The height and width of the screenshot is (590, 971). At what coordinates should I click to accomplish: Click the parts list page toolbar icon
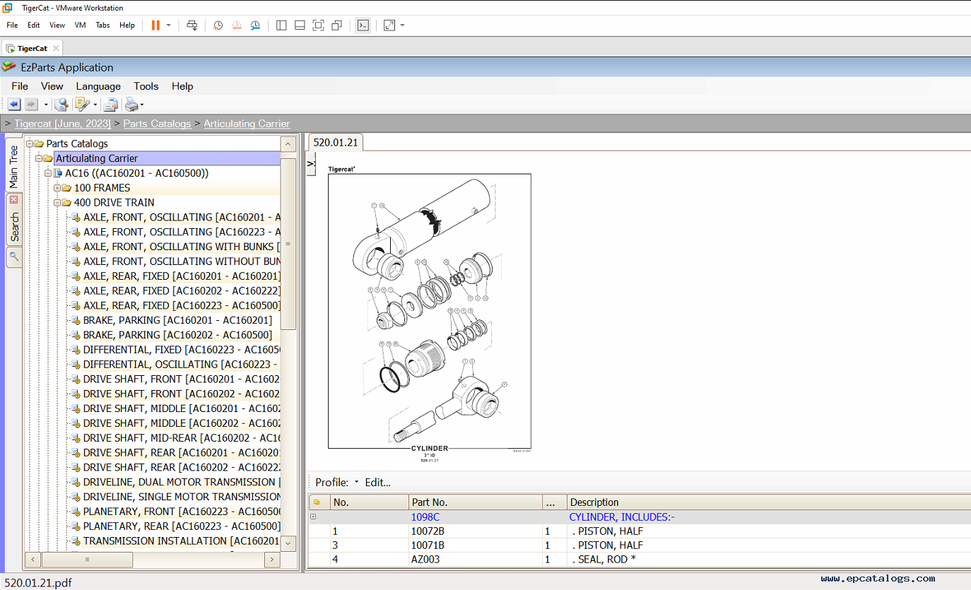(x=111, y=105)
